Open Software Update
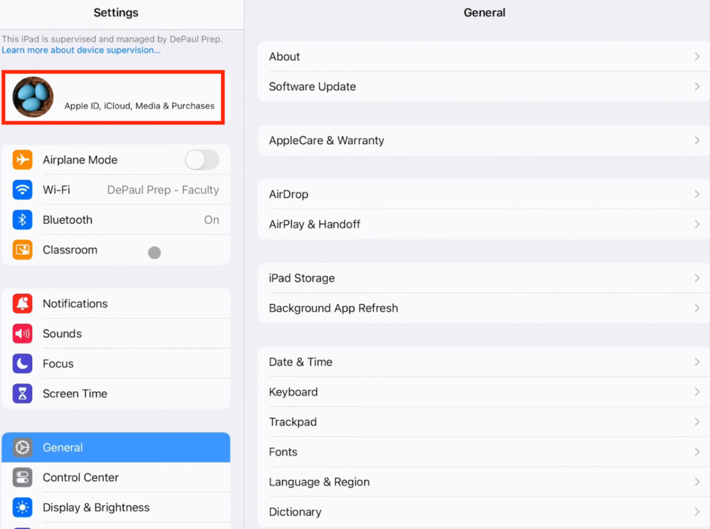 coord(483,87)
